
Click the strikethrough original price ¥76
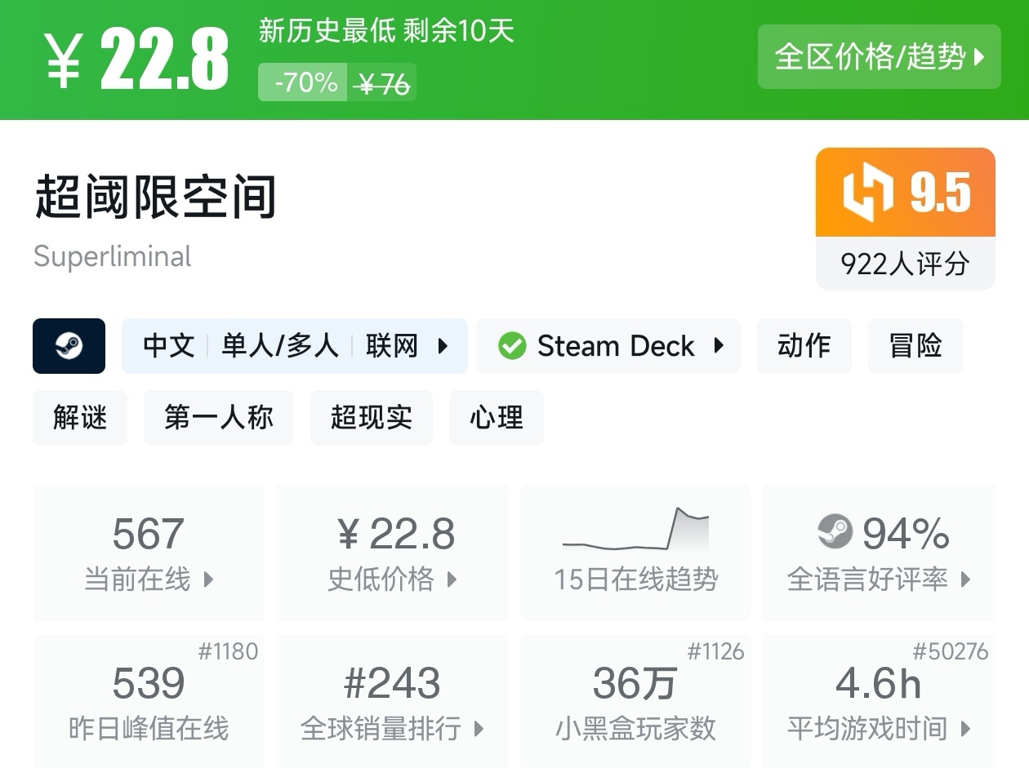(383, 83)
